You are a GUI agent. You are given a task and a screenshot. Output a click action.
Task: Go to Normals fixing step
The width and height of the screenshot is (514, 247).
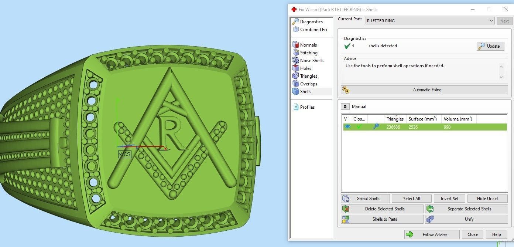click(x=308, y=45)
